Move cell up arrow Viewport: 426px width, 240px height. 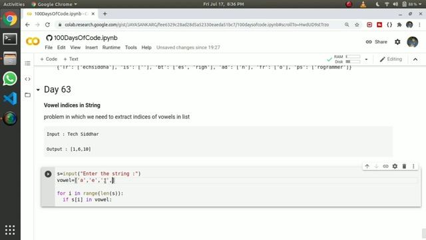point(367,166)
